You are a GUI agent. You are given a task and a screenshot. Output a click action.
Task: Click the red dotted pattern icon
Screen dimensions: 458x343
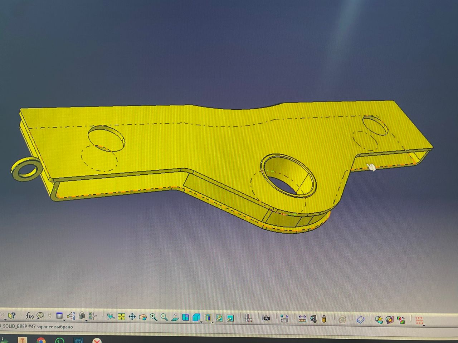(419, 320)
